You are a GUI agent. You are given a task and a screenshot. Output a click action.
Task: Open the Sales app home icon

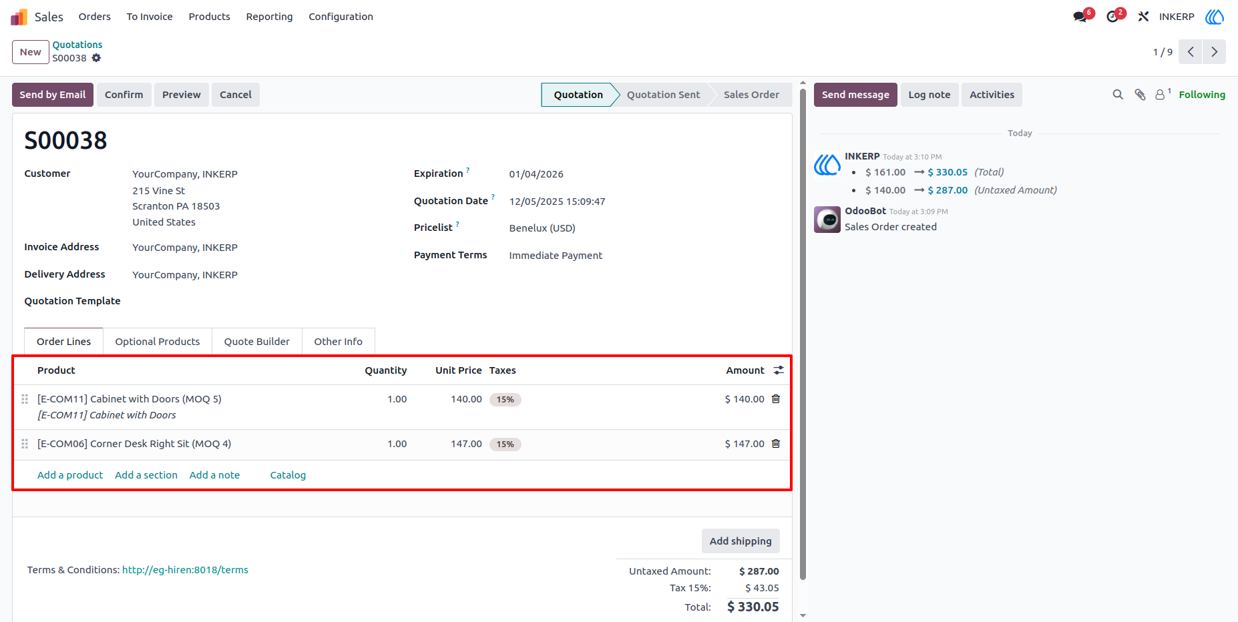[x=19, y=17]
